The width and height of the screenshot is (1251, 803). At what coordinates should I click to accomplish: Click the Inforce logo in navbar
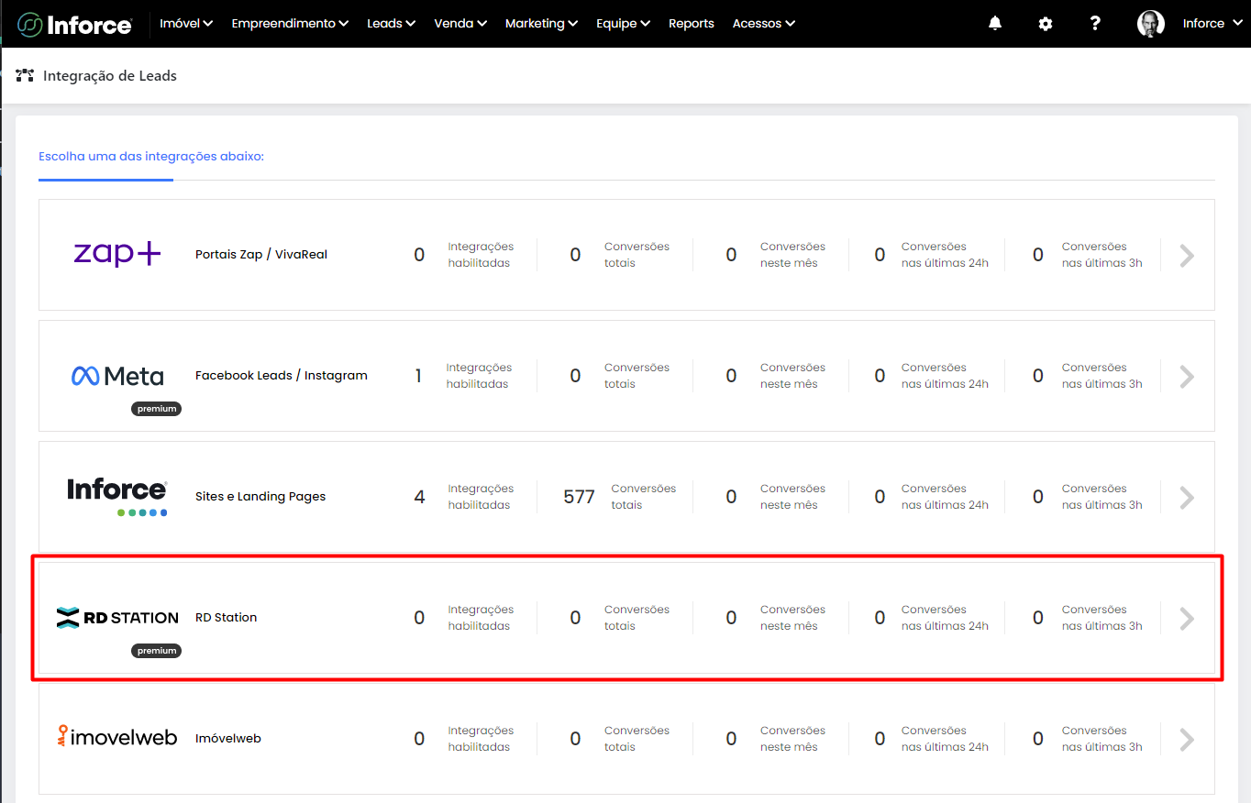75,24
